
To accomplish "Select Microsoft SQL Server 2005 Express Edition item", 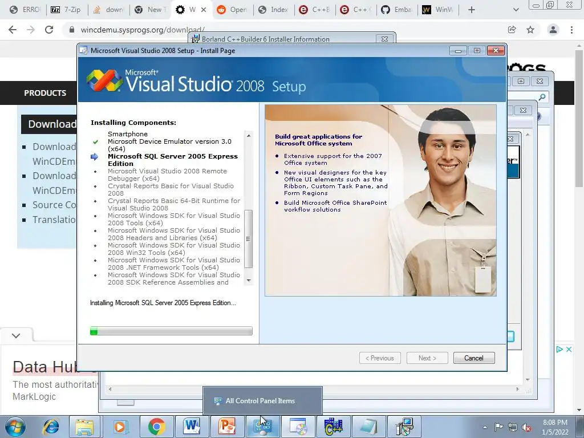I will click(x=173, y=160).
